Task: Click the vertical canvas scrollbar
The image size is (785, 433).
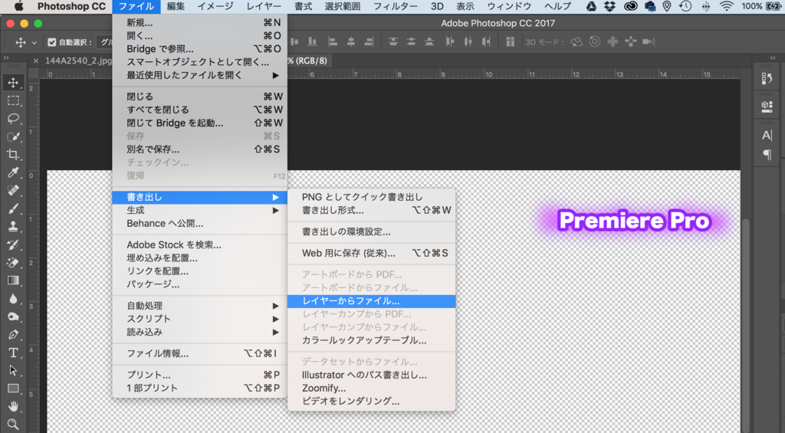Action: (746, 326)
